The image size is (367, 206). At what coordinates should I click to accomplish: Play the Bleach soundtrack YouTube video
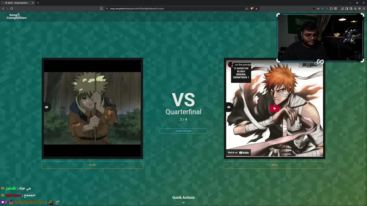pyautogui.click(x=275, y=108)
